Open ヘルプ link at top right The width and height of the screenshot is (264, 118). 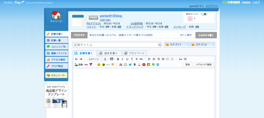[x=256, y=2]
